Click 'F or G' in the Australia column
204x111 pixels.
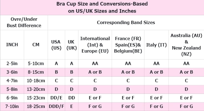186,107
